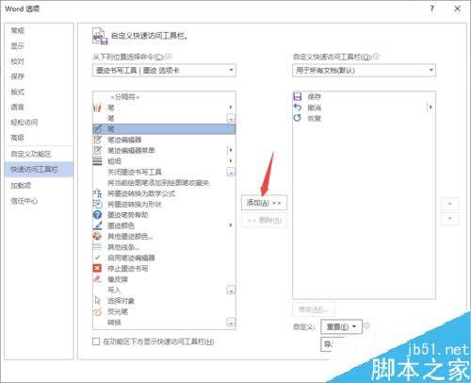Select the 笔迹编辑器 command
471x383 pixels.
click(x=164, y=140)
